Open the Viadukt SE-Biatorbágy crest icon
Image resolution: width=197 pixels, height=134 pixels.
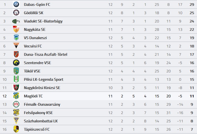tap(16, 21)
